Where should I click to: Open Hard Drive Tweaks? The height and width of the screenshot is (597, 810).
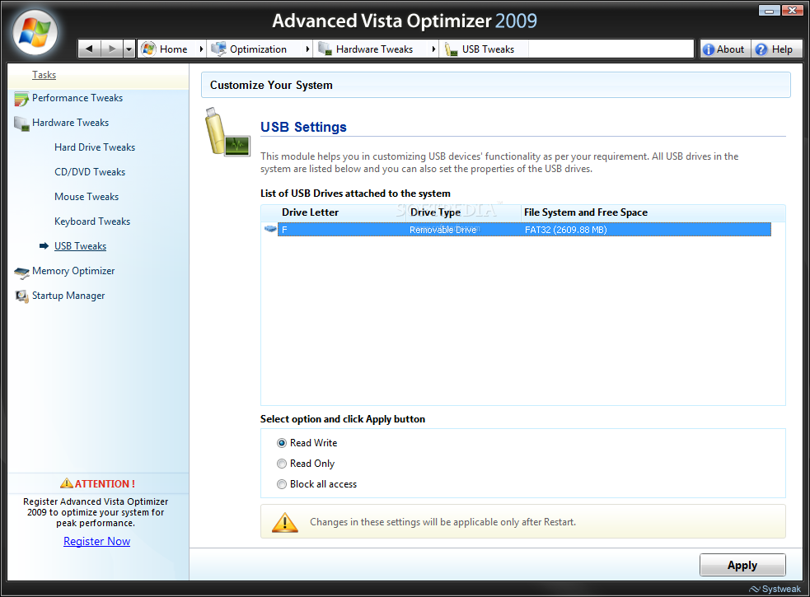(95, 147)
